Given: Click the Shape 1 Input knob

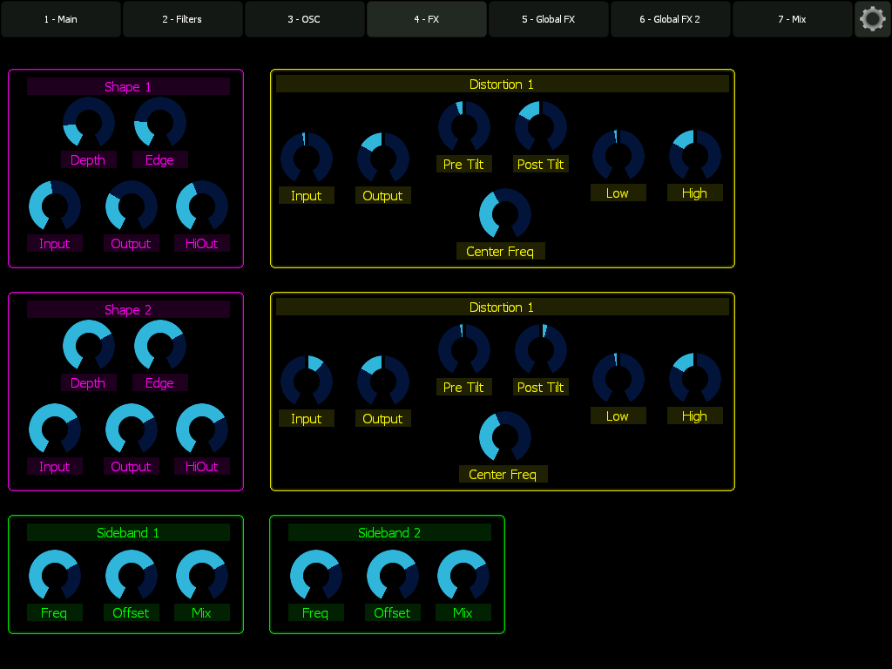Looking at the screenshot, I should pyautogui.click(x=55, y=206).
